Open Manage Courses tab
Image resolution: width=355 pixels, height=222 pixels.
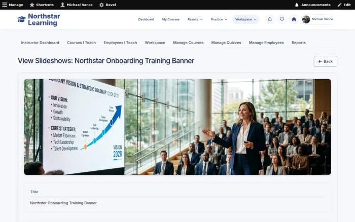188,43
